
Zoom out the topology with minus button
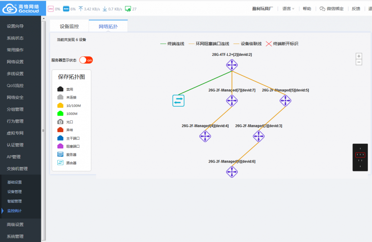pyautogui.click(x=359, y=62)
